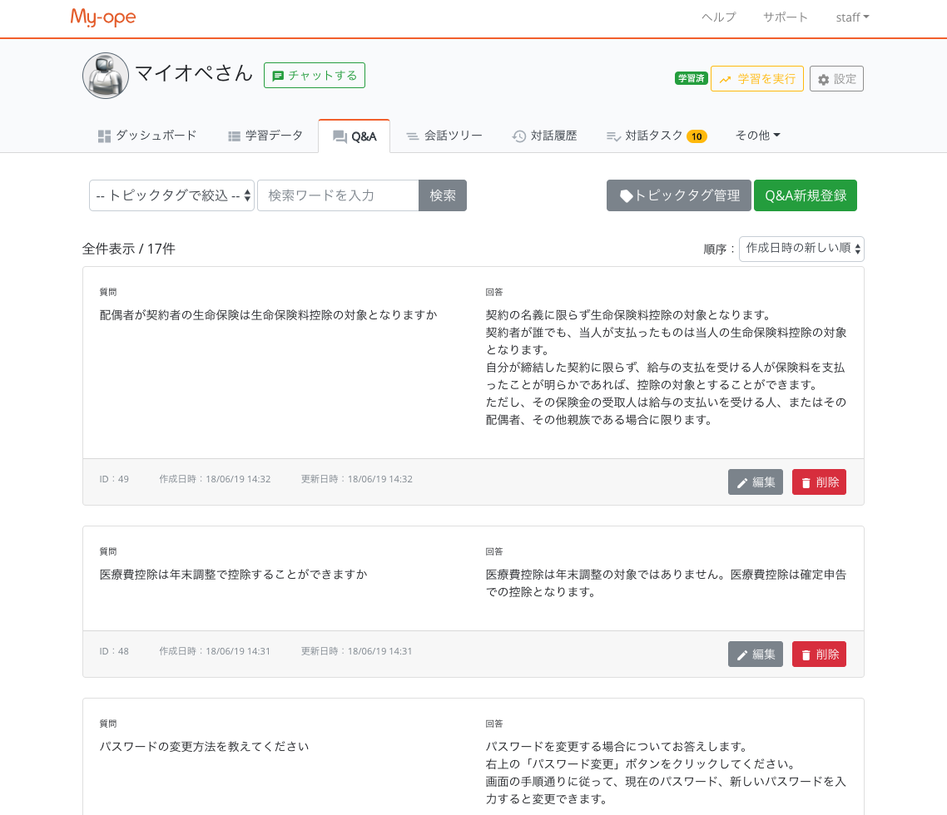Change sort order 作成日時の新しい順 dropdown
Image resolution: width=947 pixels, height=815 pixels.
(801, 249)
